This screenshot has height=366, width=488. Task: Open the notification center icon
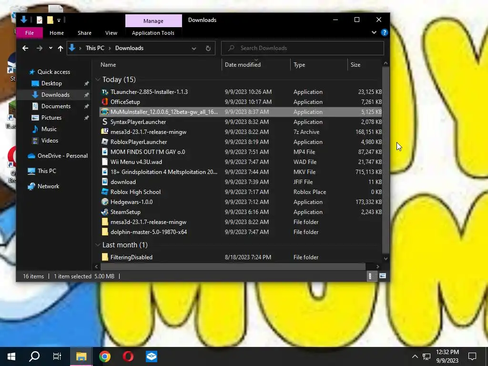[472, 356]
